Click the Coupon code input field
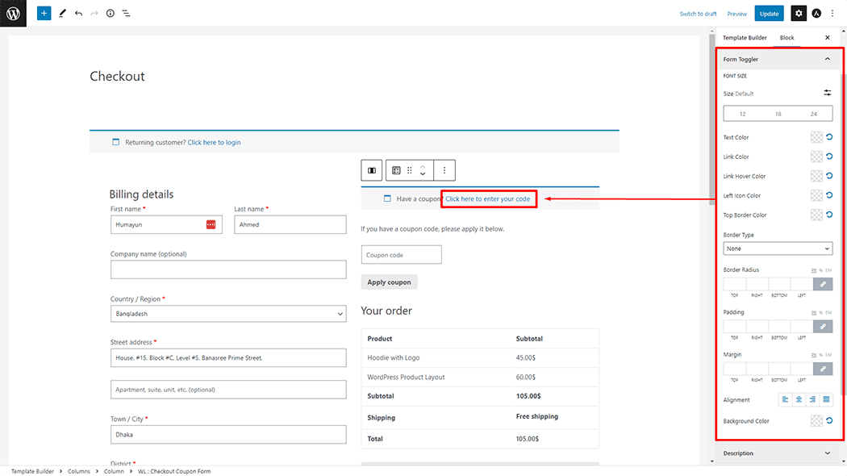Viewport: 847px width, 476px height. pos(401,255)
